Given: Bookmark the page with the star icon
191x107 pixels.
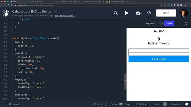Looking at the screenshot, I should pyautogui.click(x=164, y=5).
